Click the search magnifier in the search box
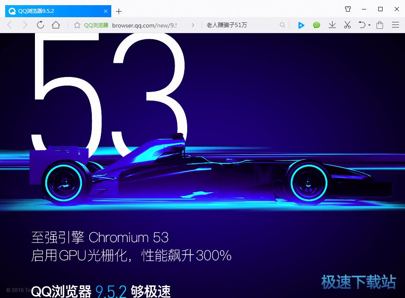Image resolution: width=405 pixels, height=298 pixels. point(283,25)
